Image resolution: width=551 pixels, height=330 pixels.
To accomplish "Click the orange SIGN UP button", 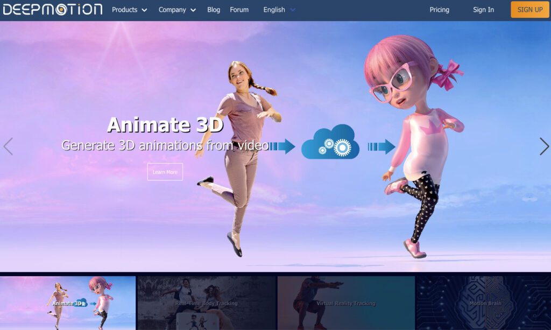I will pyautogui.click(x=530, y=10).
